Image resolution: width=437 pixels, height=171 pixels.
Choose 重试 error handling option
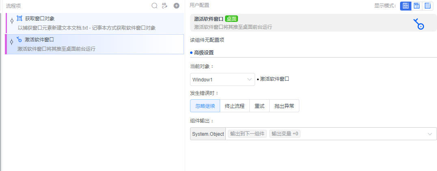[x=260, y=106]
